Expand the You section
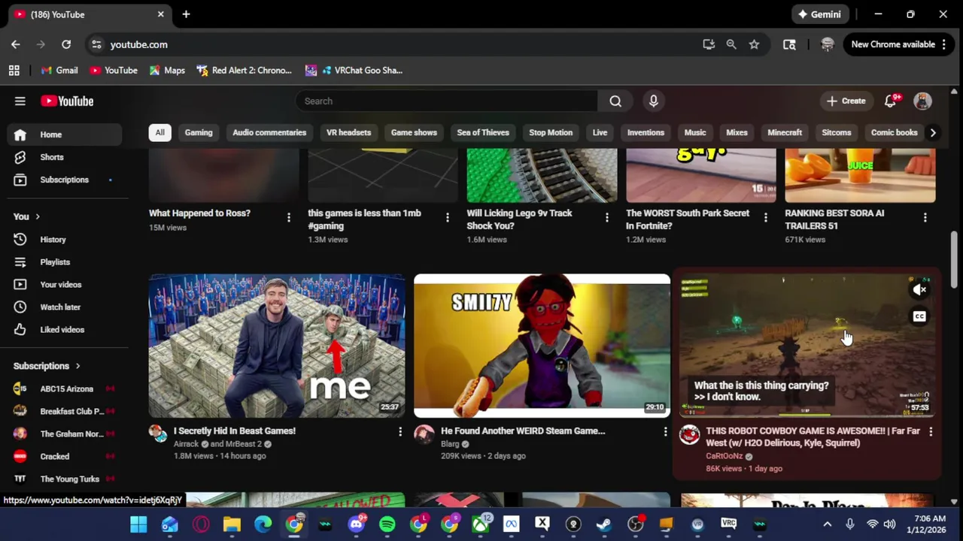963x541 pixels. (26, 216)
